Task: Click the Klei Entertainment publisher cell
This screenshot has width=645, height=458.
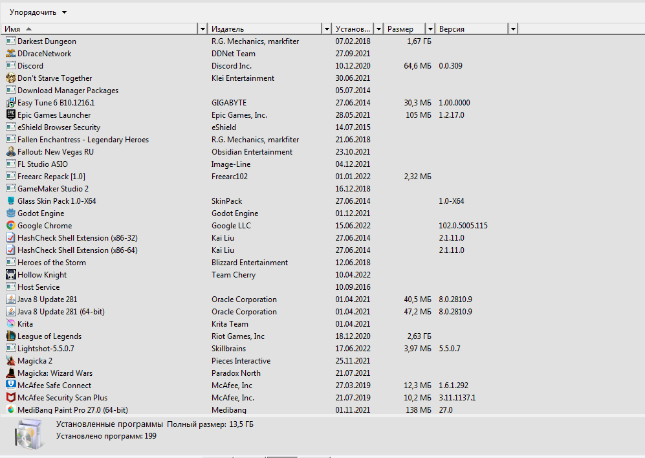Action: pyautogui.click(x=243, y=78)
